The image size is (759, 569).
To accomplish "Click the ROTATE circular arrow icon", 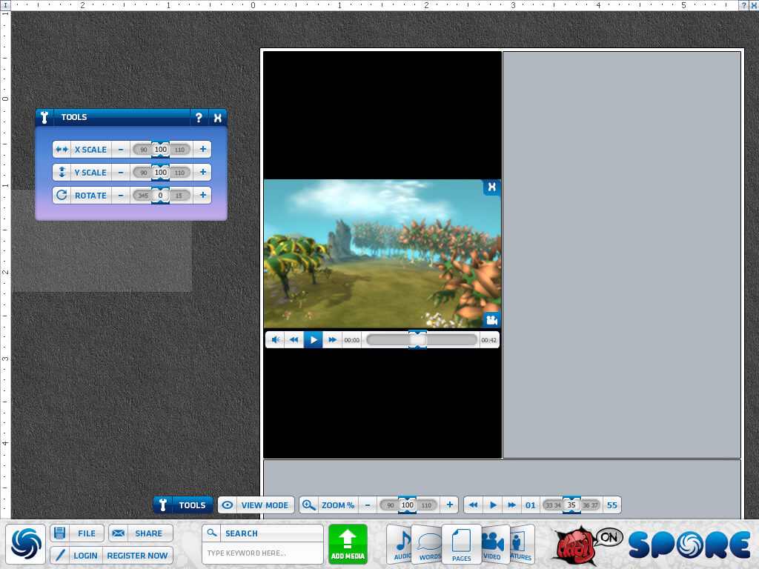I will [62, 196].
